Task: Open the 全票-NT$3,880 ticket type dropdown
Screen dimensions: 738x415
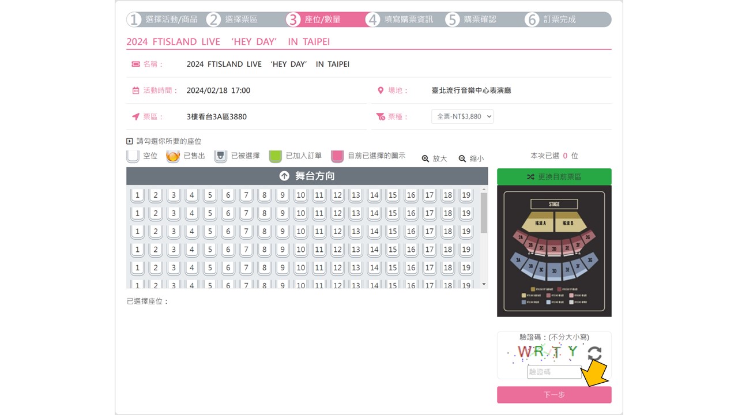Action: coord(462,116)
